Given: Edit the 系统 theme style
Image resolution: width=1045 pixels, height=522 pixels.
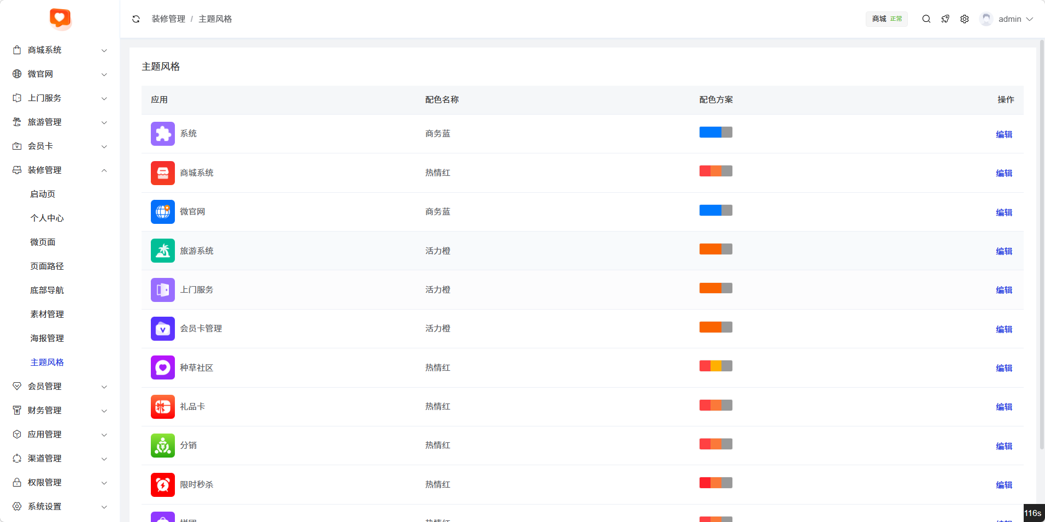Looking at the screenshot, I should pyautogui.click(x=1004, y=134).
